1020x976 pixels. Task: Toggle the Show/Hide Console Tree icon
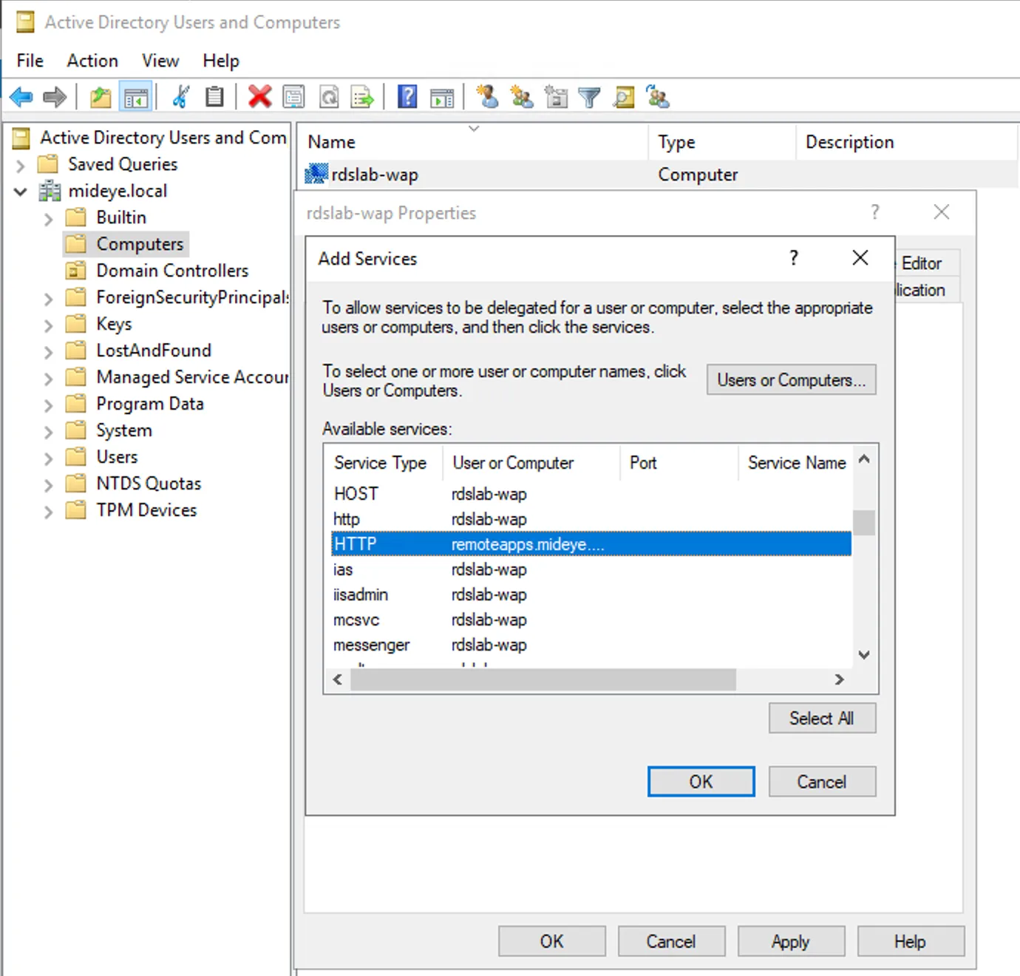(136, 97)
